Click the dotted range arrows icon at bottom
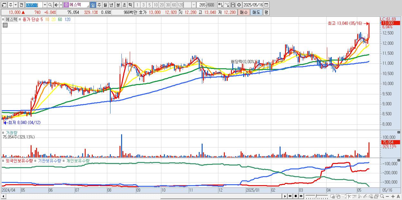402x200 pixels. pos(343,196)
